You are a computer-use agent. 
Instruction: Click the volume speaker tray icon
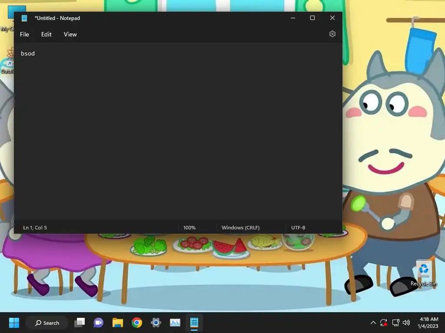[406, 323]
